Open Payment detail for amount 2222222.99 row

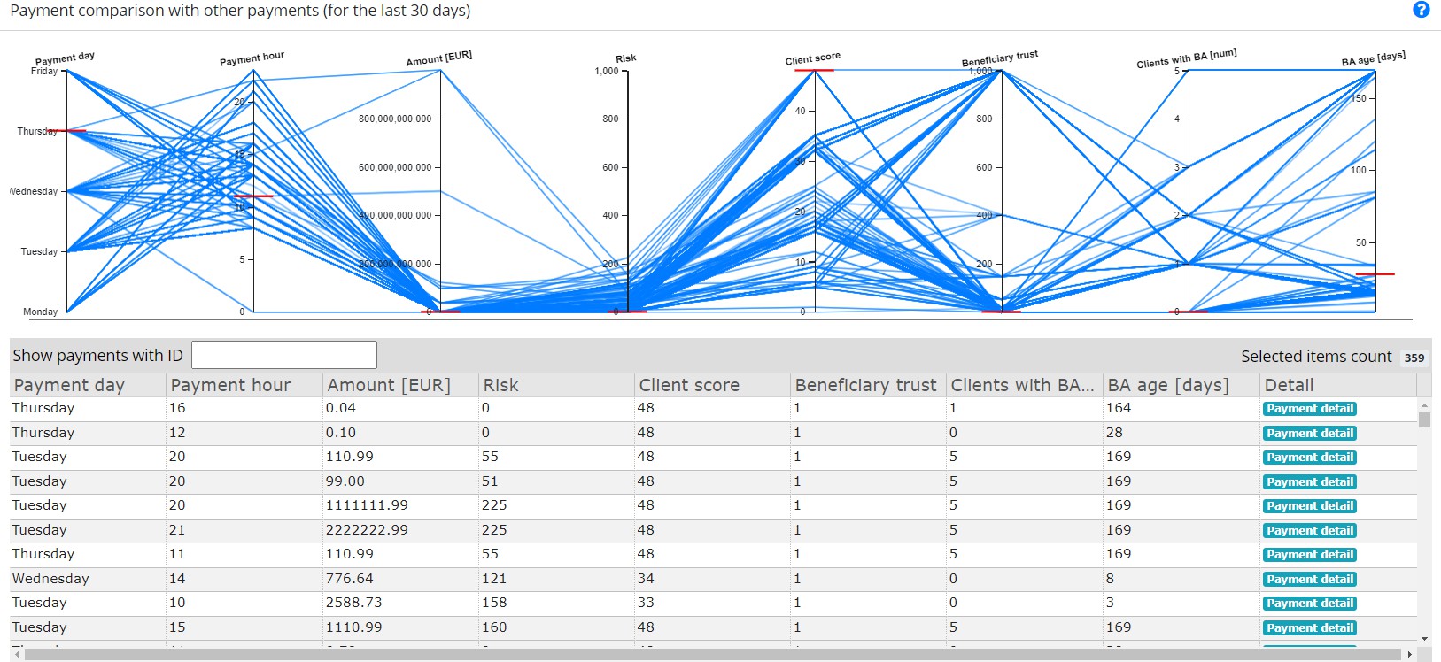1310,531
